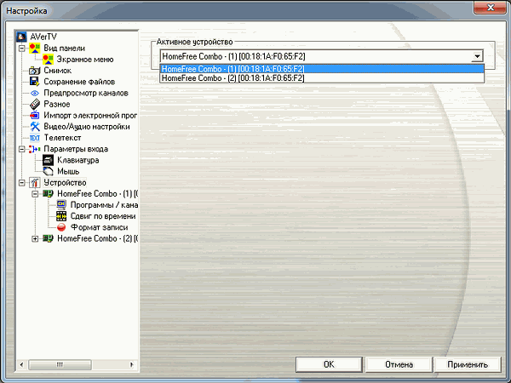Click the horizontal scrollbar thumb in tree
Image resolution: width=511 pixels, height=383 pixels.
(60, 364)
